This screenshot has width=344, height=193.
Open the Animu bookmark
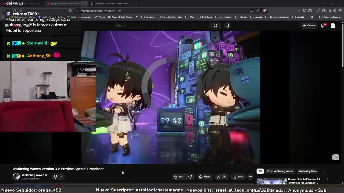pyautogui.click(x=100, y=17)
